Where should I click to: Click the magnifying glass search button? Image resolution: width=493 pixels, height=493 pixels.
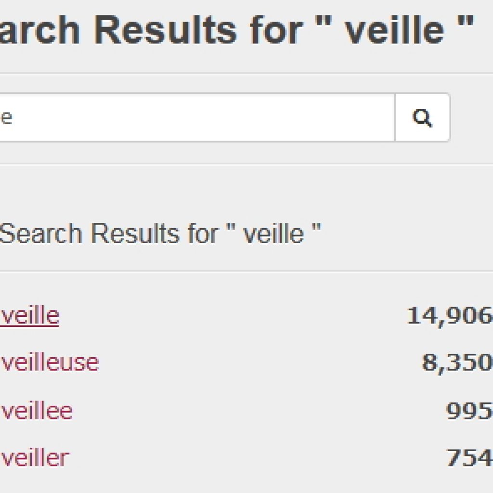(422, 117)
